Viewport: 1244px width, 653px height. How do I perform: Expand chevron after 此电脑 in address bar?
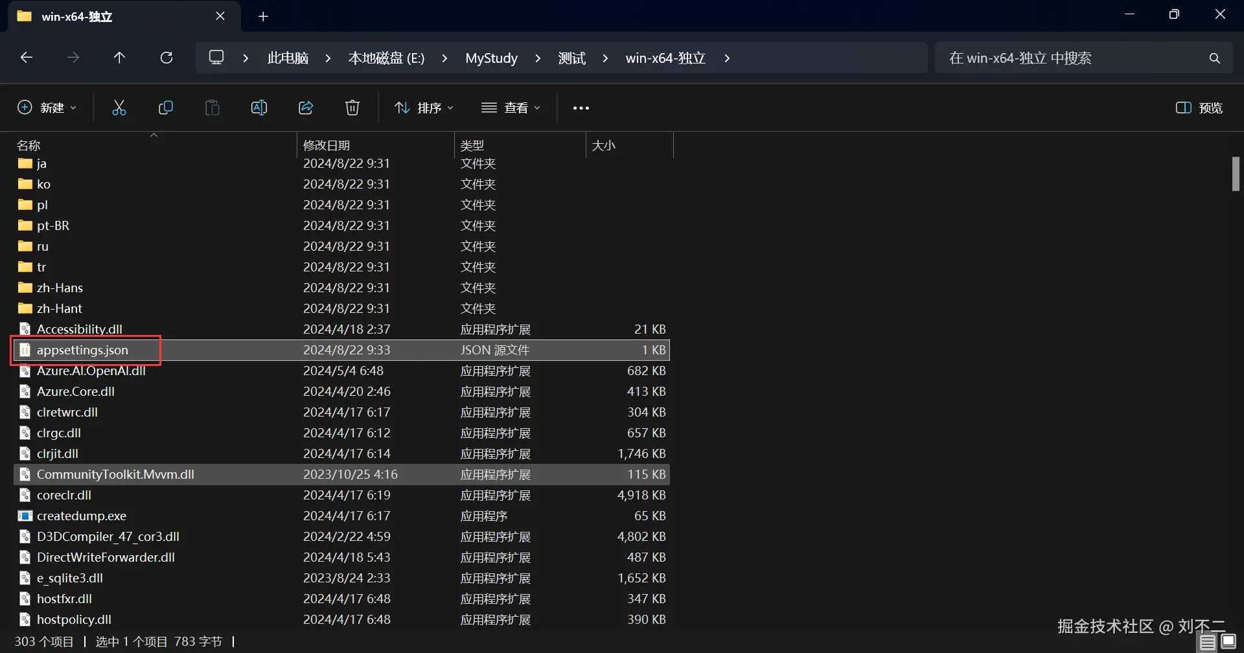coord(328,58)
